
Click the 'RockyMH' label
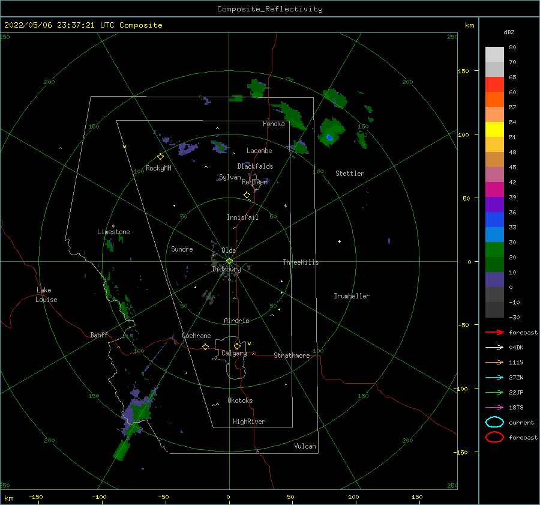coord(158,168)
